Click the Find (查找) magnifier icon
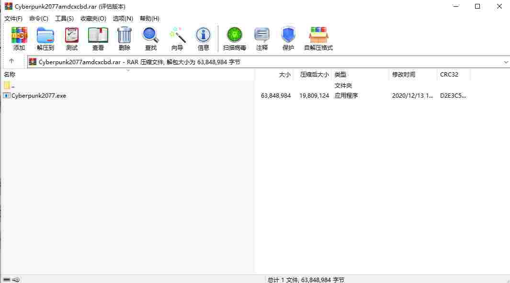Screen dimensions: 510x283 pyautogui.click(x=150, y=35)
